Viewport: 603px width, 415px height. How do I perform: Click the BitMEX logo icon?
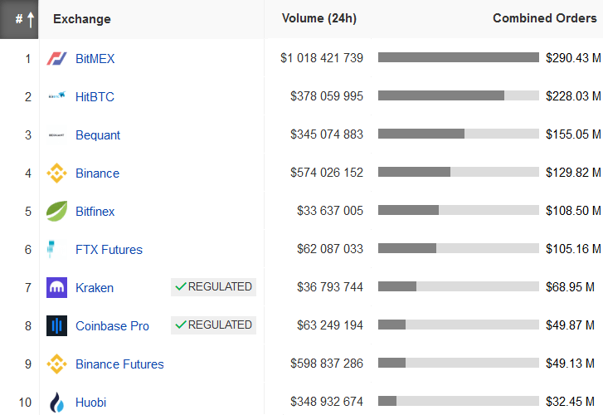point(56,59)
